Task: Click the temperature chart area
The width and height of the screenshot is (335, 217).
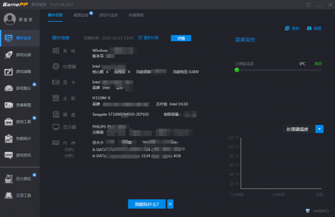Action: click(x=281, y=163)
